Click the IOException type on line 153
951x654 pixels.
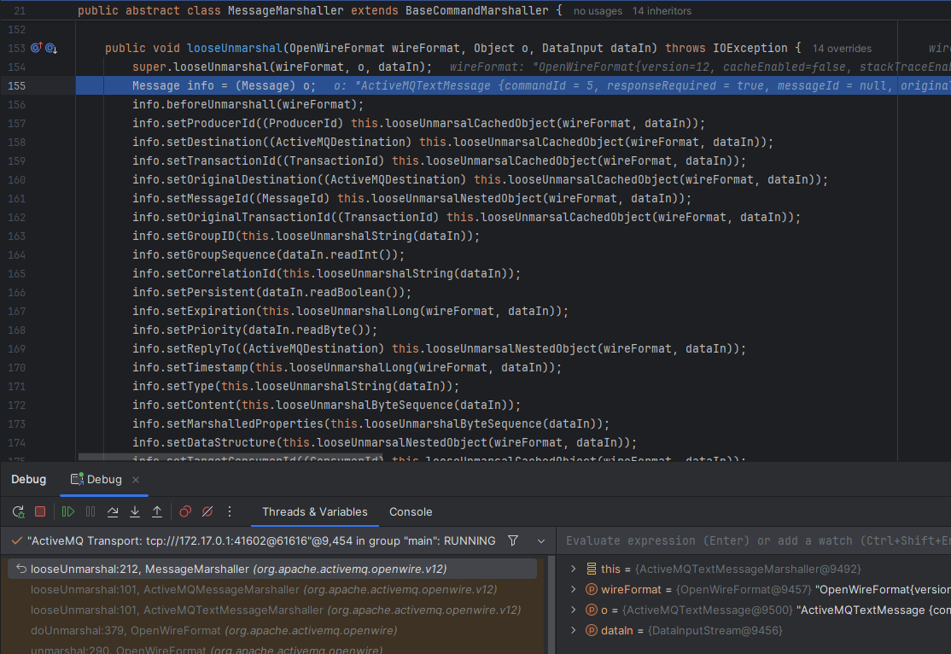pyautogui.click(x=750, y=48)
